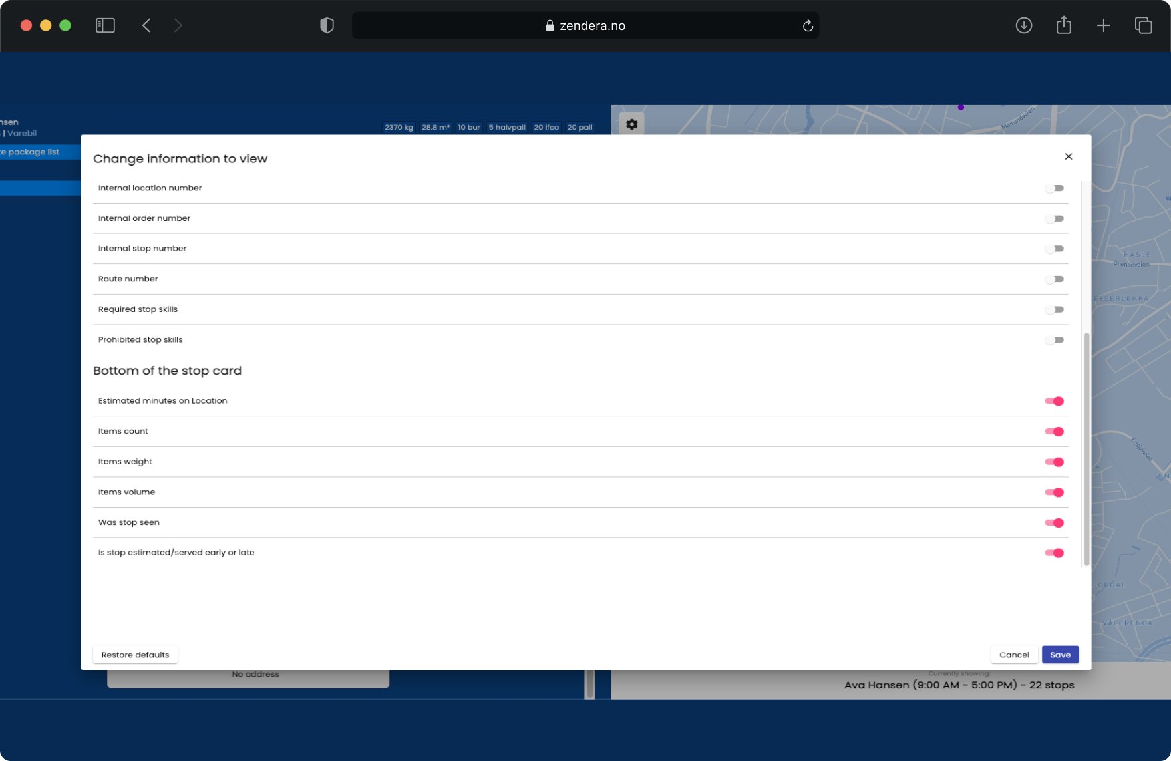Enable Internal location number toggle
Viewport: 1171px width, 761px height.
1054,188
